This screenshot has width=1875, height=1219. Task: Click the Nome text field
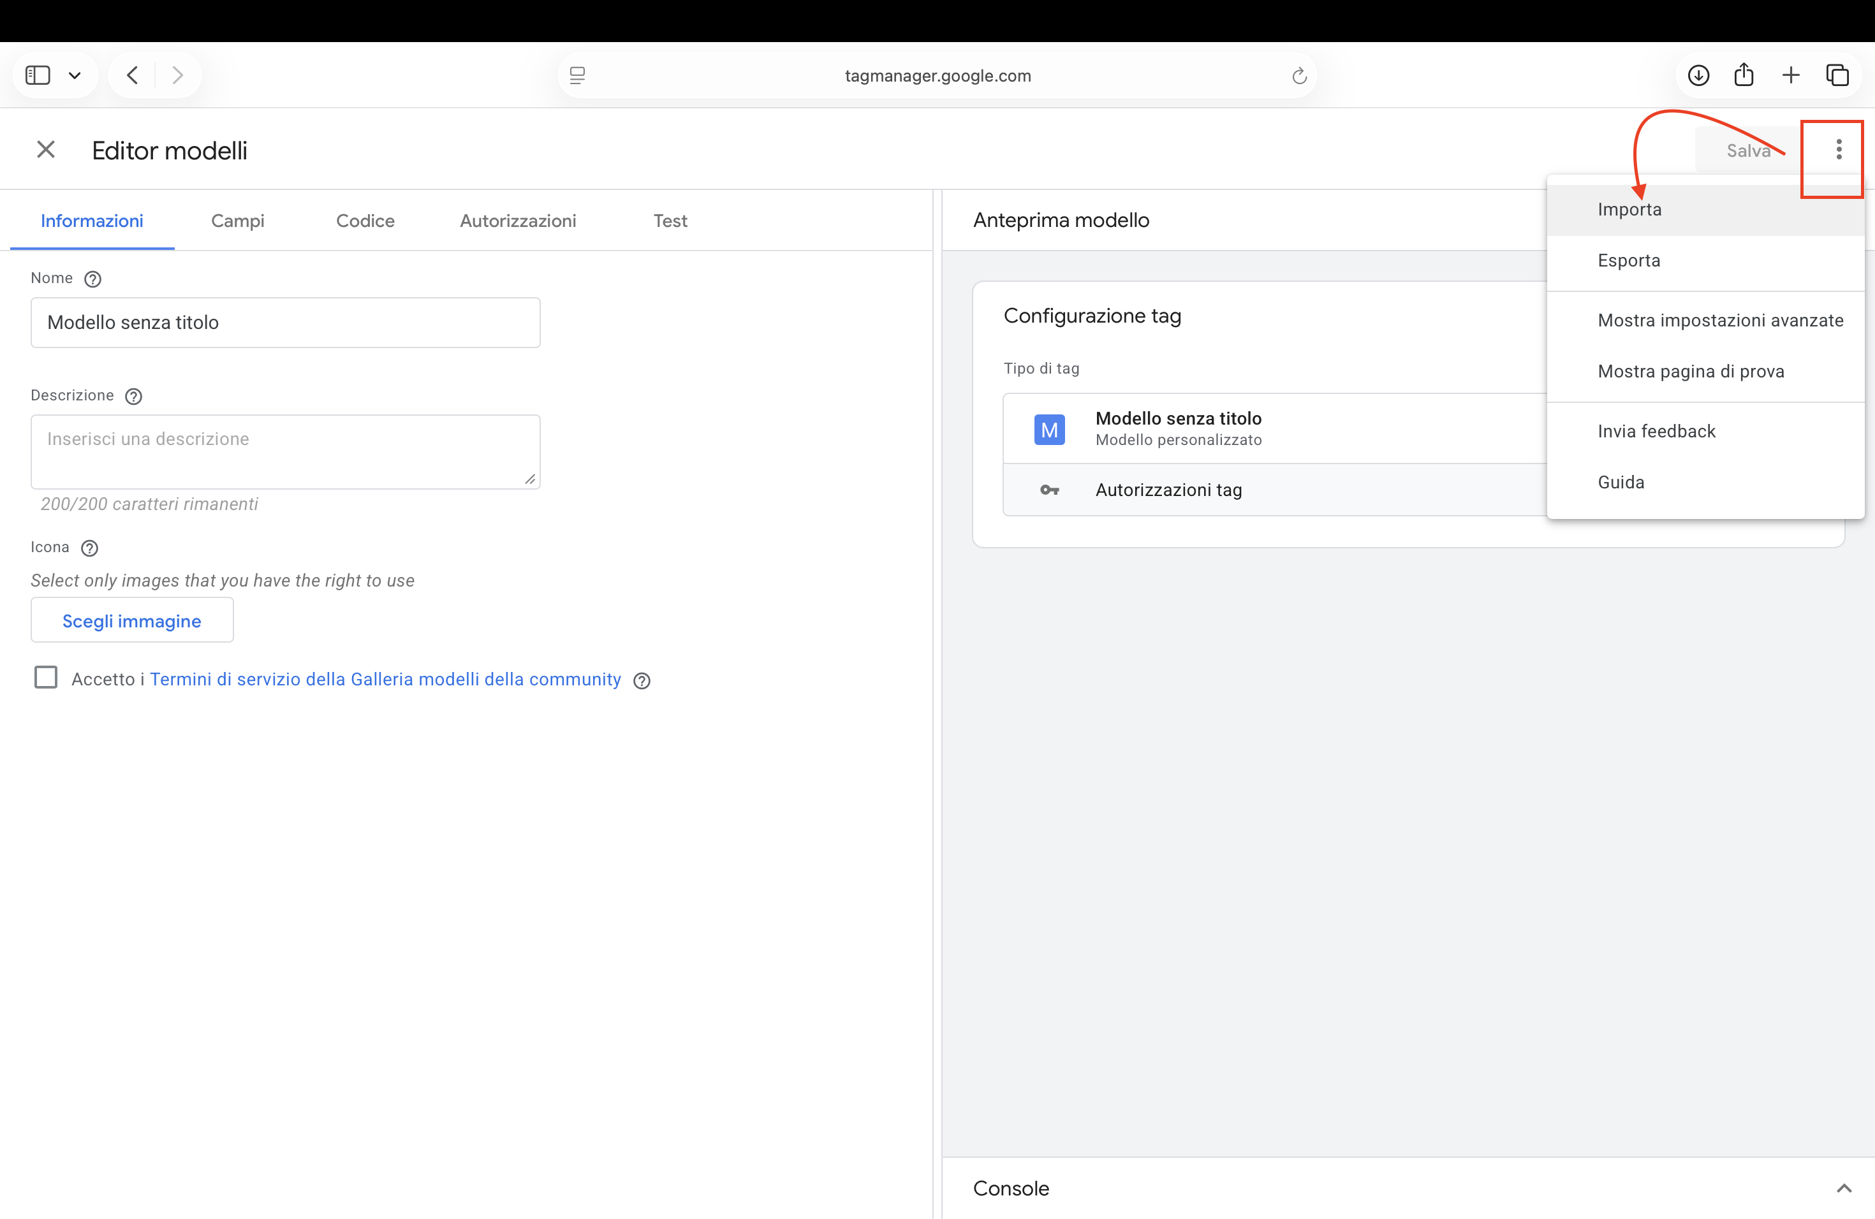point(285,322)
